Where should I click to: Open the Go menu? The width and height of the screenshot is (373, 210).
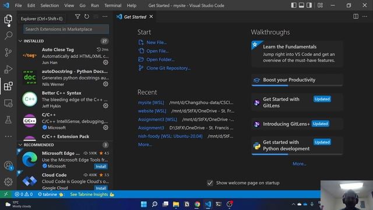click(82, 5)
